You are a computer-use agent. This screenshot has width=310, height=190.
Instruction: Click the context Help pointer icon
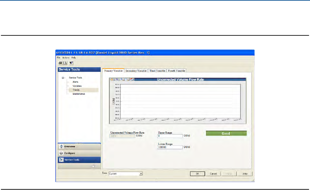point(71,63)
